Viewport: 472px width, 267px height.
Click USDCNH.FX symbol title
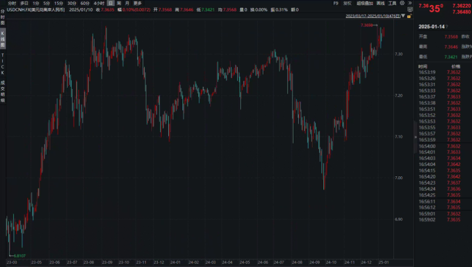click(x=35, y=10)
